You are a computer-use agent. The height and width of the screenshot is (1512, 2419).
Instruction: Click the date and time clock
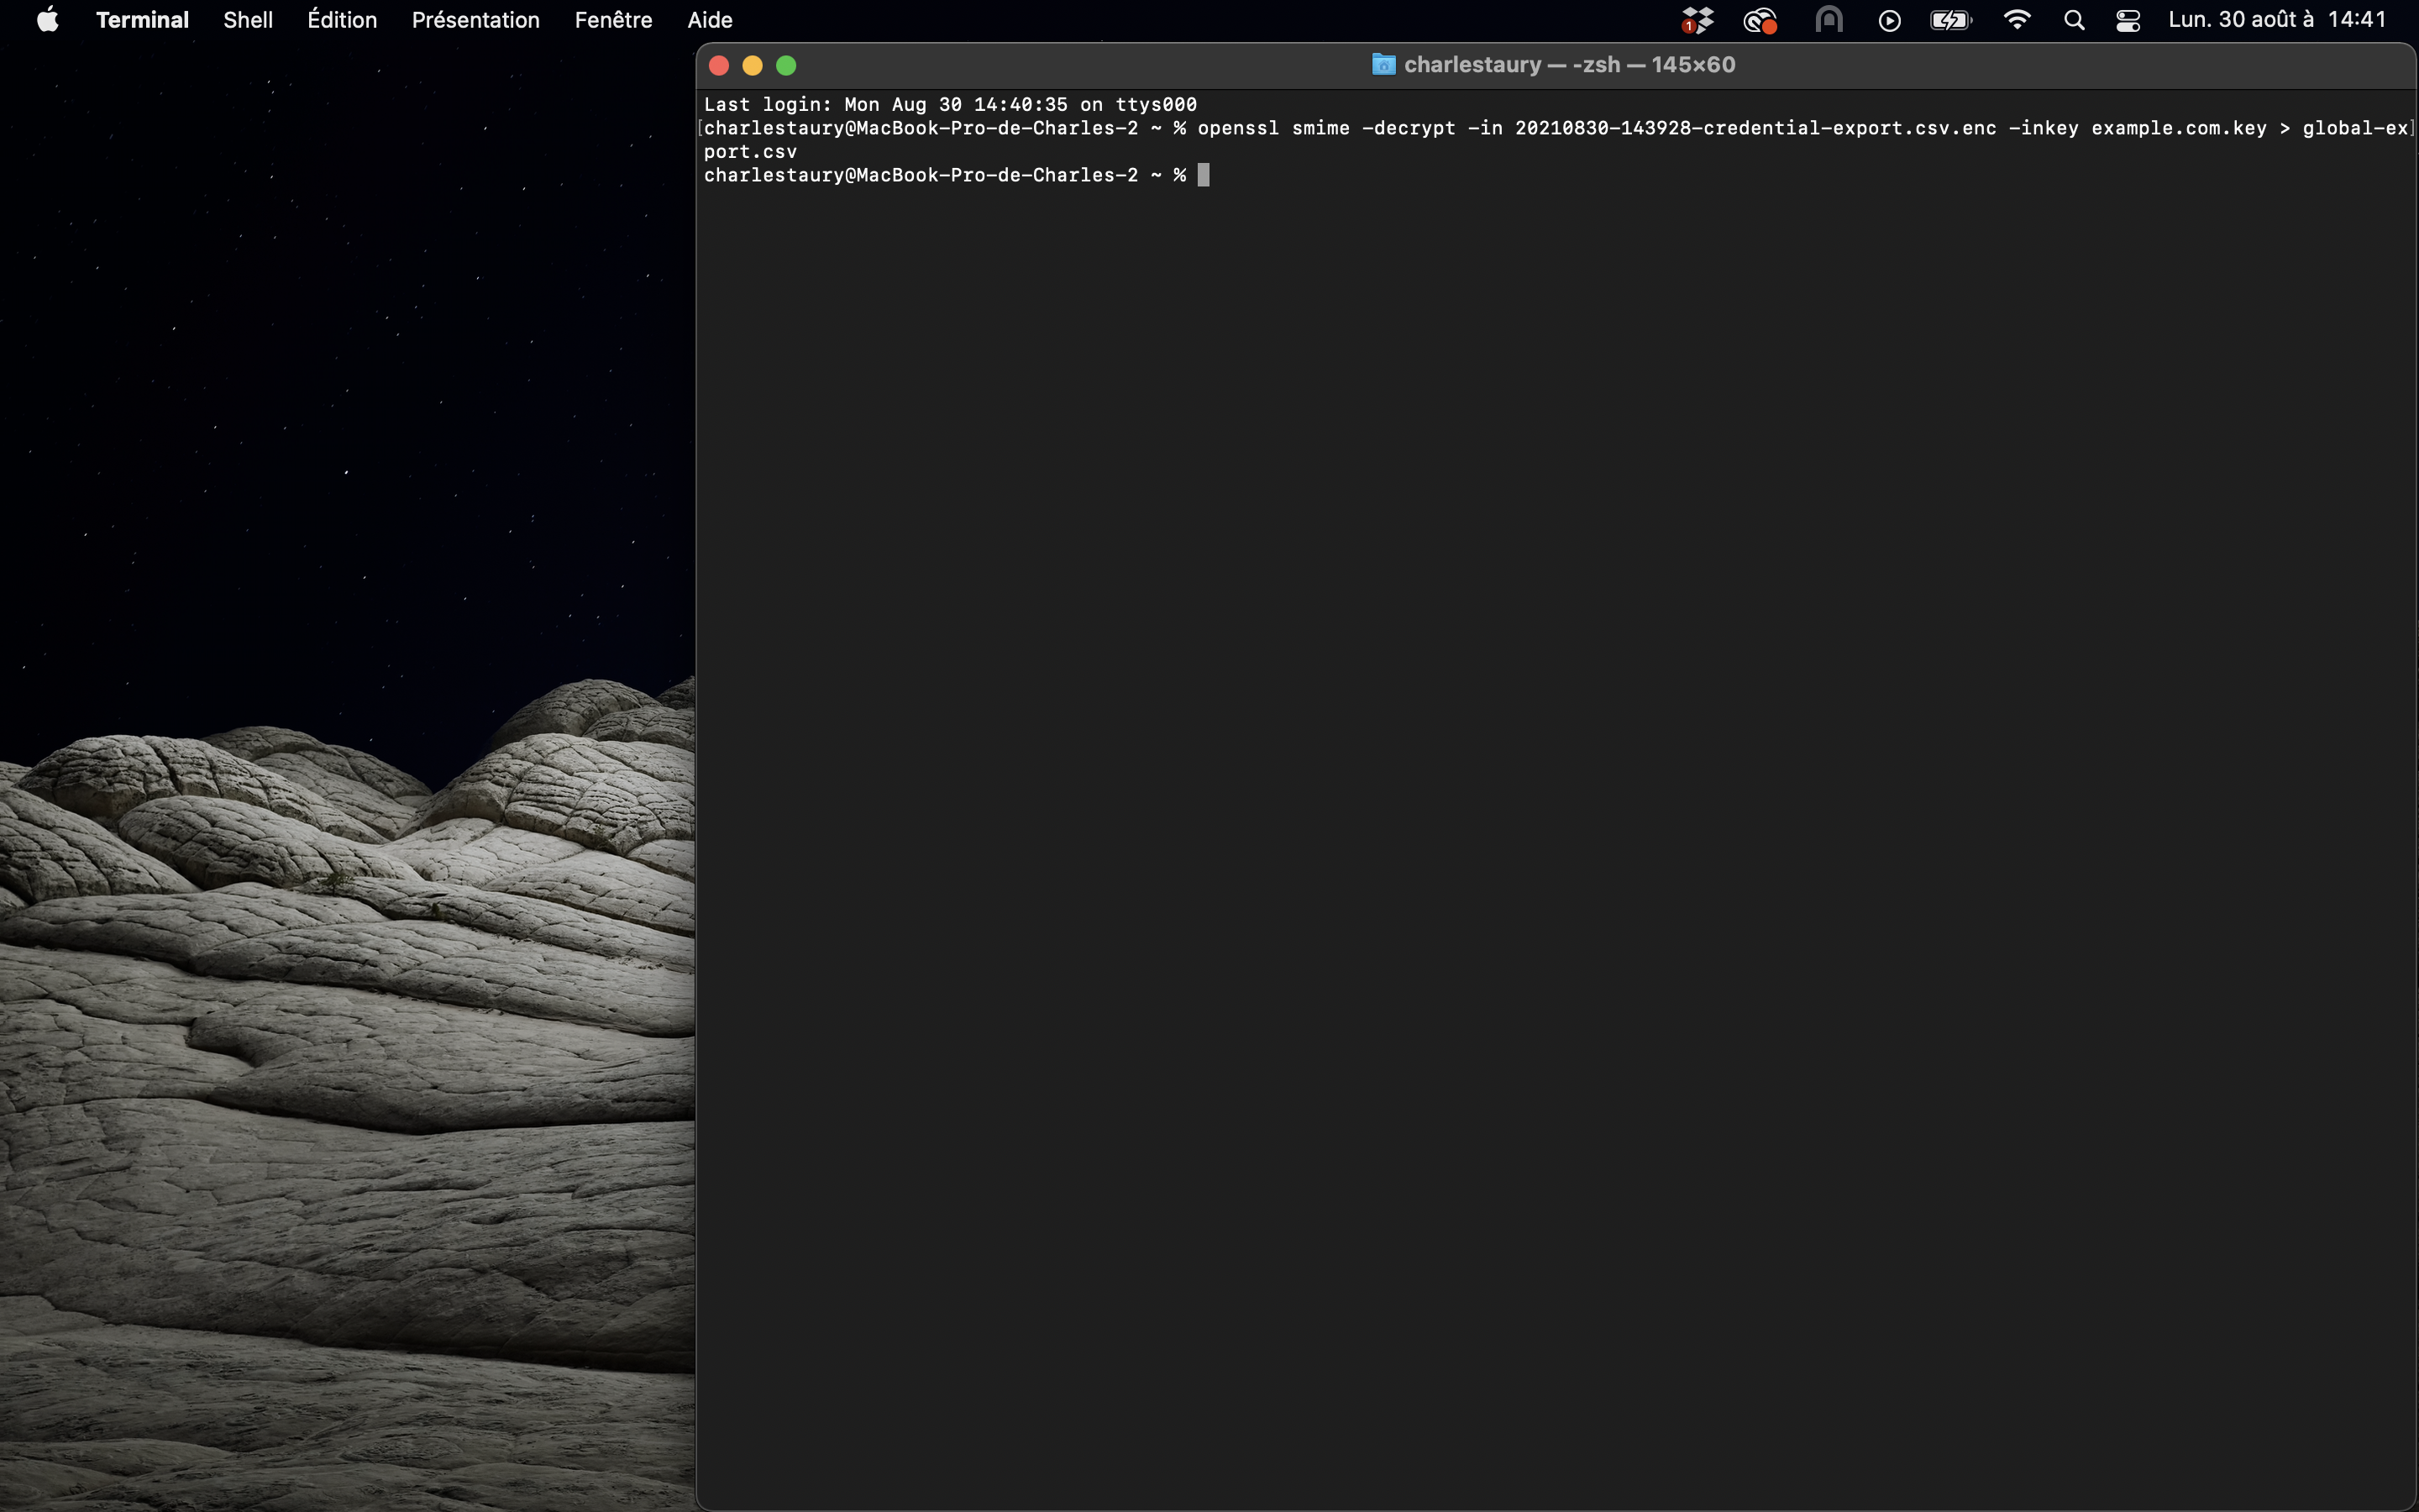coord(2276,20)
